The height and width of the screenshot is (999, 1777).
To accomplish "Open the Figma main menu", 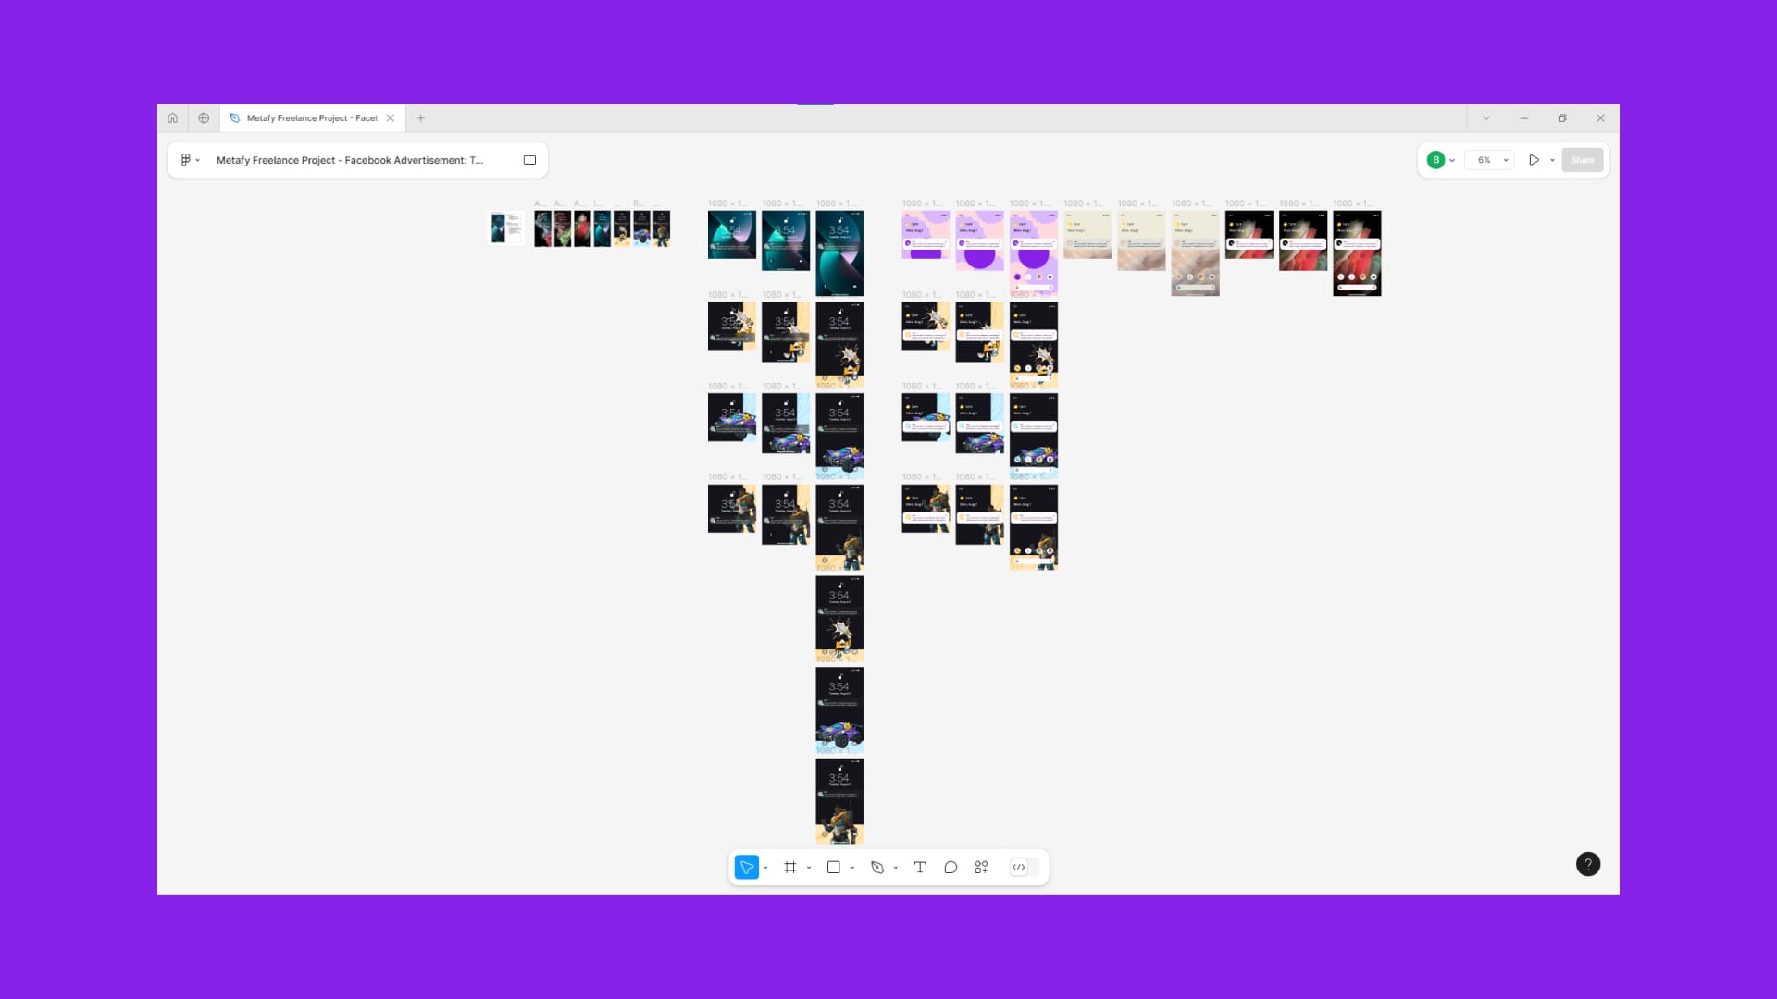I will (x=189, y=160).
